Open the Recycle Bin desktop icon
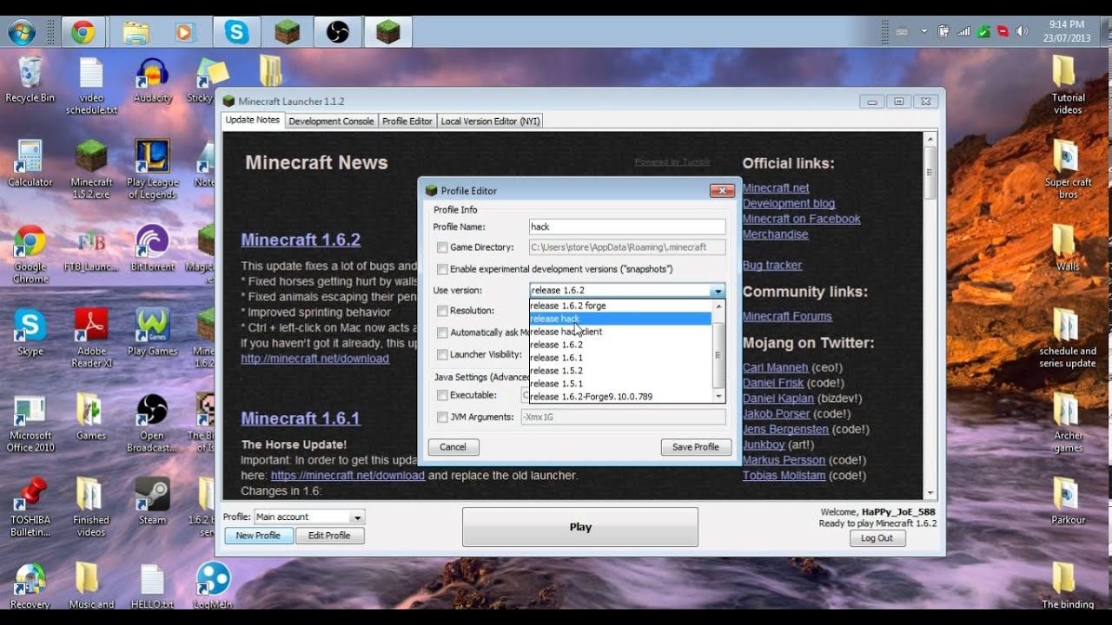Screen dimensions: 1112x625 click(30, 79)
